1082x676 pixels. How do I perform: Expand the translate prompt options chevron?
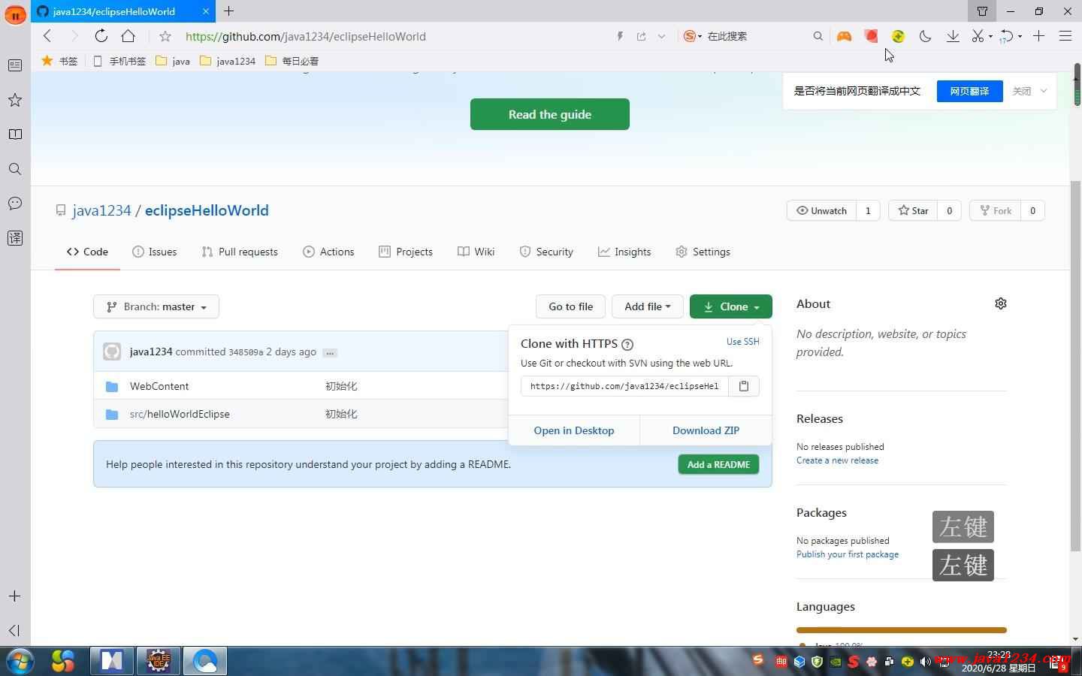[1044, 91]
